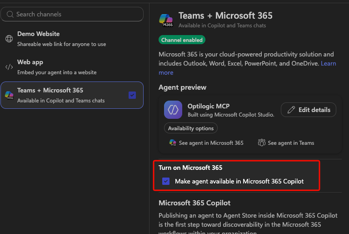The image size is (349, 234).
Task: Open the Learn more link
Action: [x=247, y=68]
